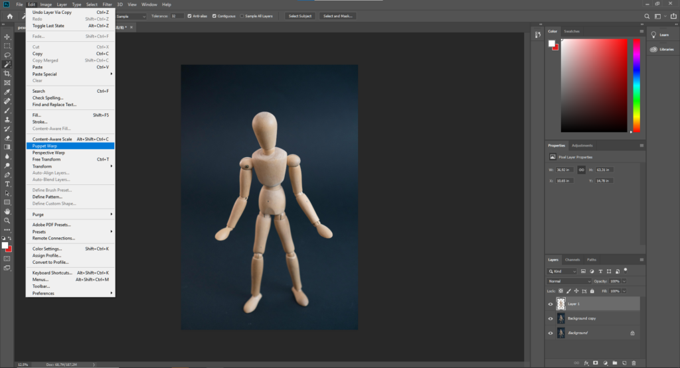The image size is (680, 368).
Task: Click the Add layer style fx icon
Action: coord(586,363)
